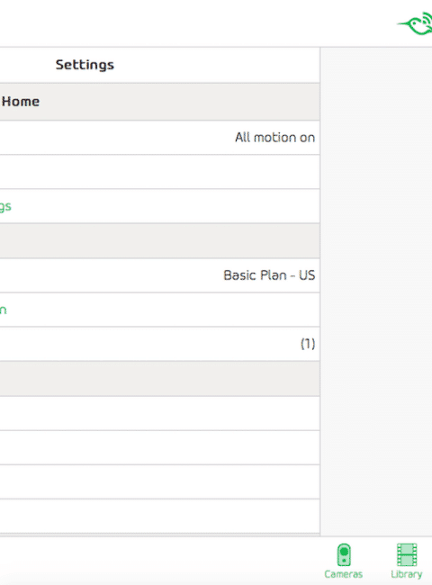Click the All motion on text
The width and height of the screenshot is (432, 585).
pos(274,138)
